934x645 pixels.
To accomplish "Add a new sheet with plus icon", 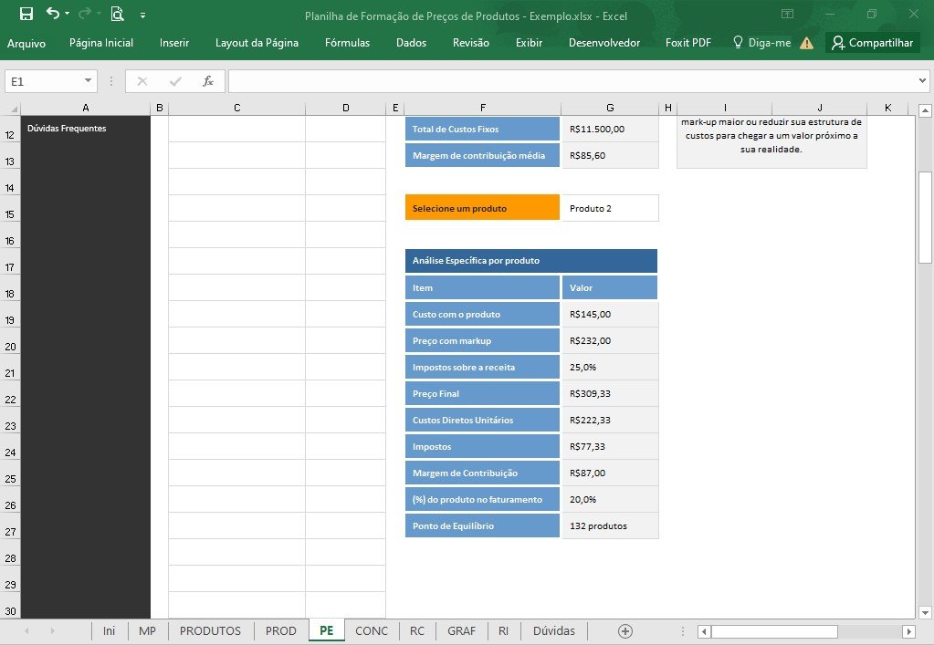I will coord(624,630).
